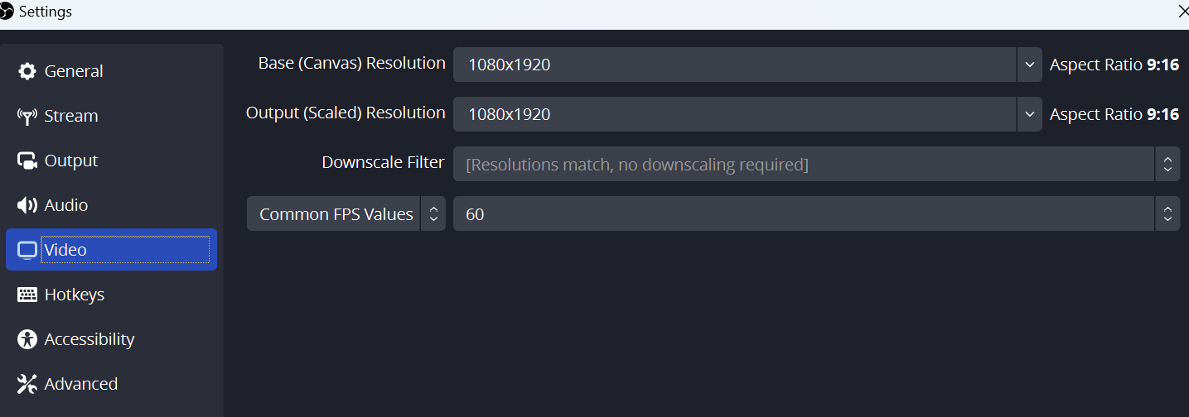Click the Output (Scaled) Resolution label
This screenshot has width=1189, height=417.
click(346, 113)
